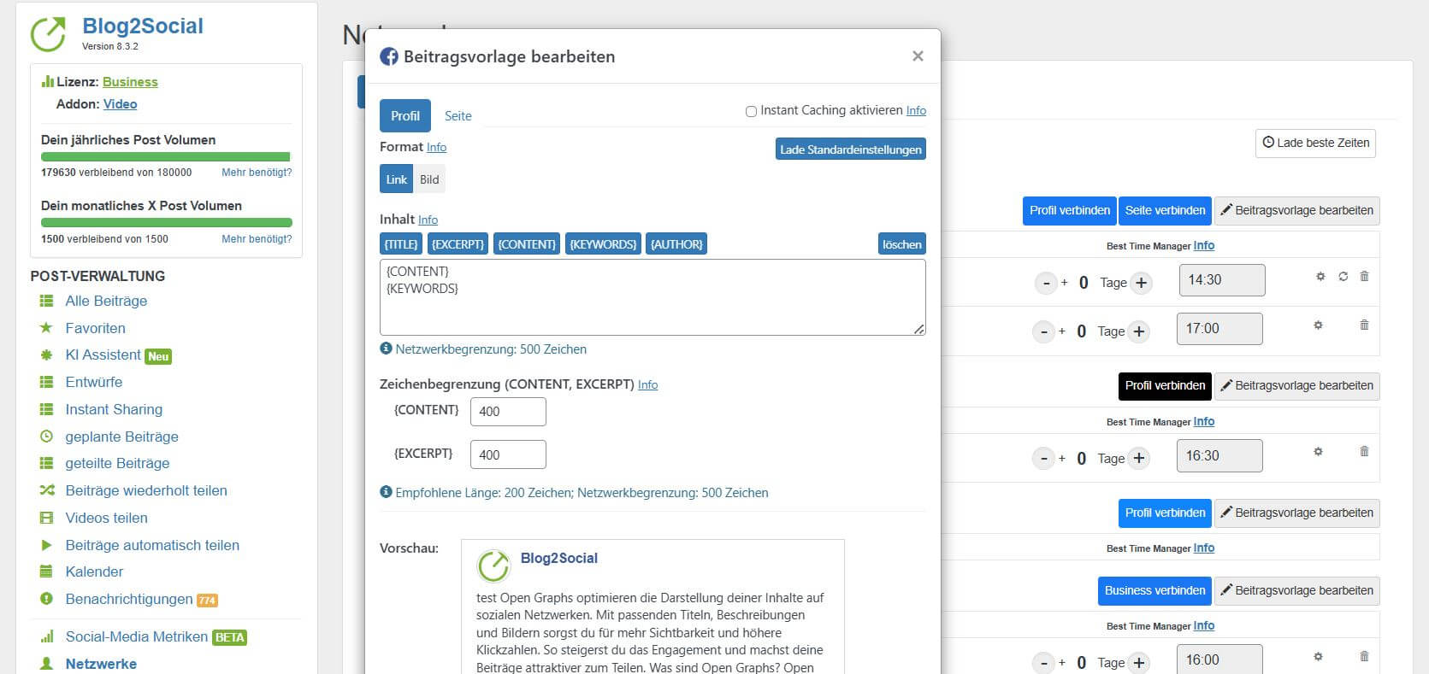The height and width of the screenshot is (674, 1429).
Task: Click the yearly post volume progress bar
Action: pyautogui.click(x=166, y=157)
